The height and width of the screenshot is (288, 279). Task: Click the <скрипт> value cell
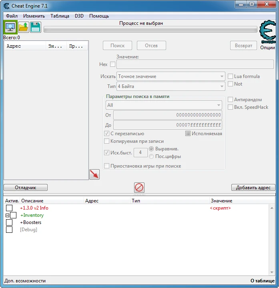click(220, 208)
